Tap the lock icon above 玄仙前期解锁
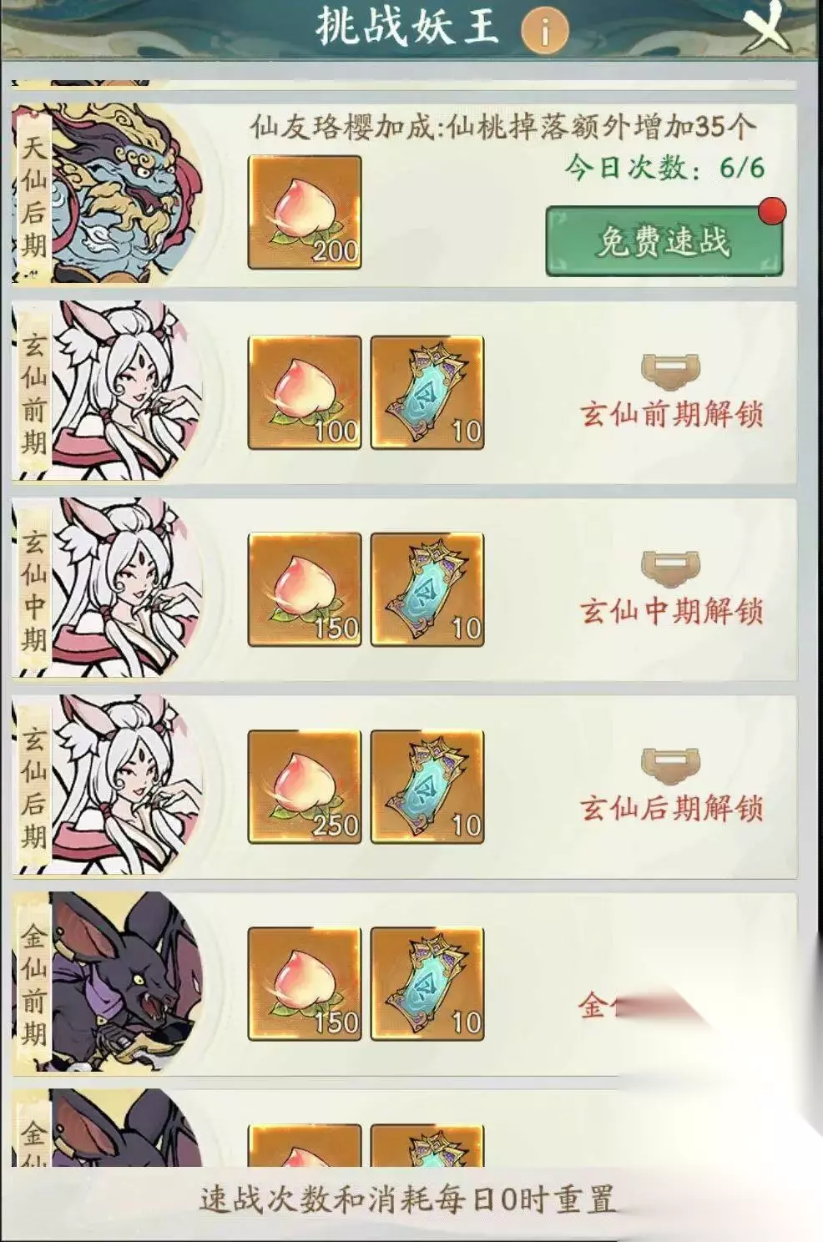The image size is (823, 1242). point(670,371)
